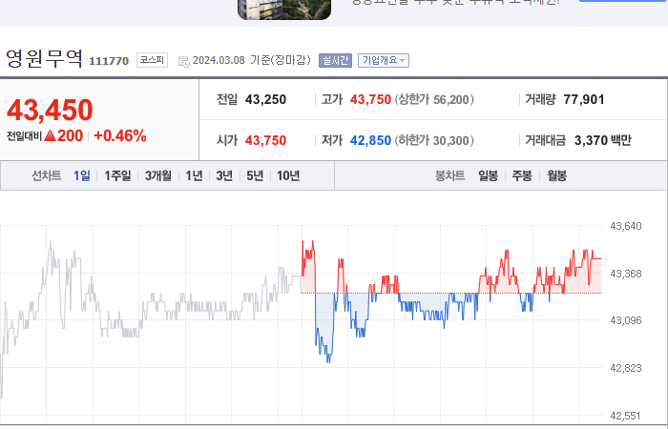Click the calendar clock icon before the date
Viewport: 668px width, 429px height.
184,61
